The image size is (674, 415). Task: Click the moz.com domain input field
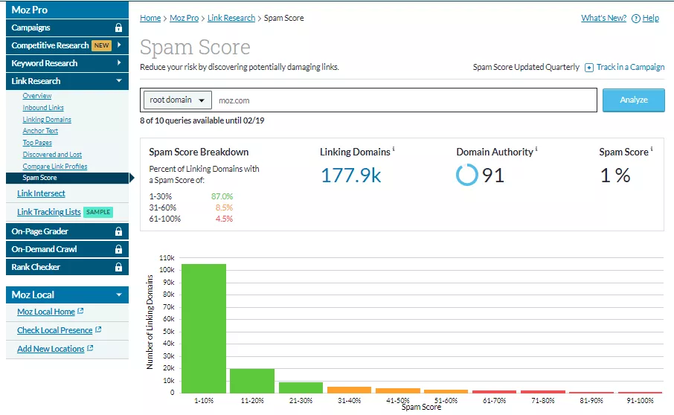pyautogui.click(x=404, y=100)
